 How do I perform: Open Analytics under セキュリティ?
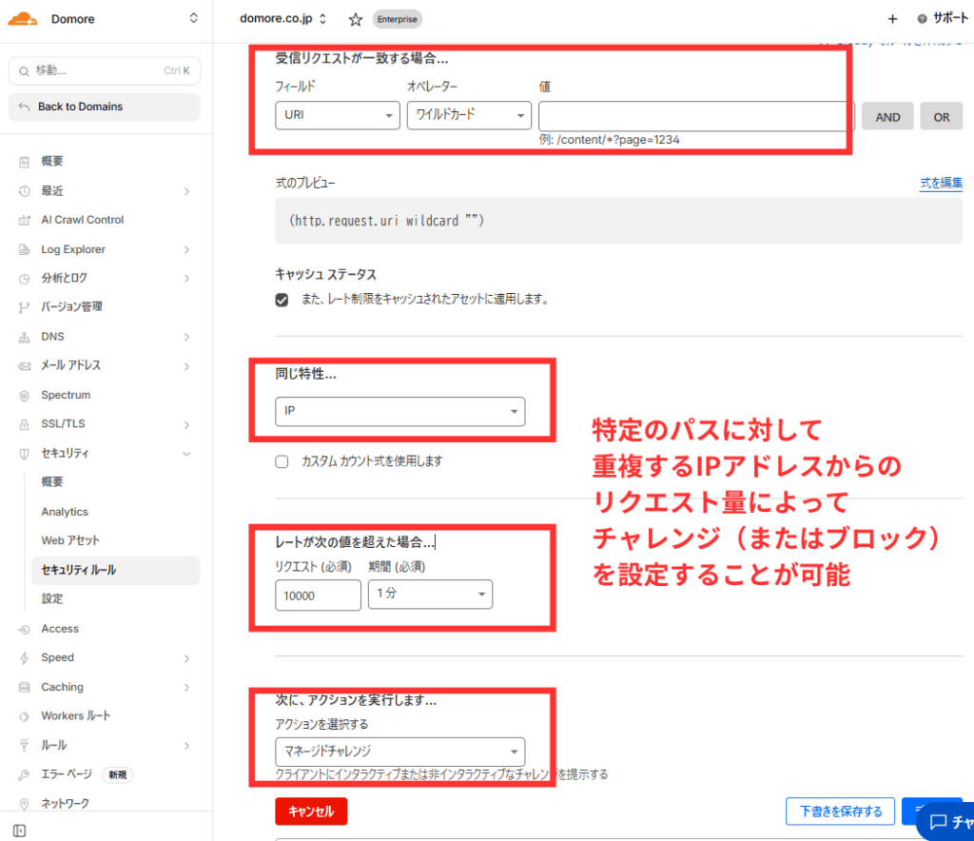[65, 512]
